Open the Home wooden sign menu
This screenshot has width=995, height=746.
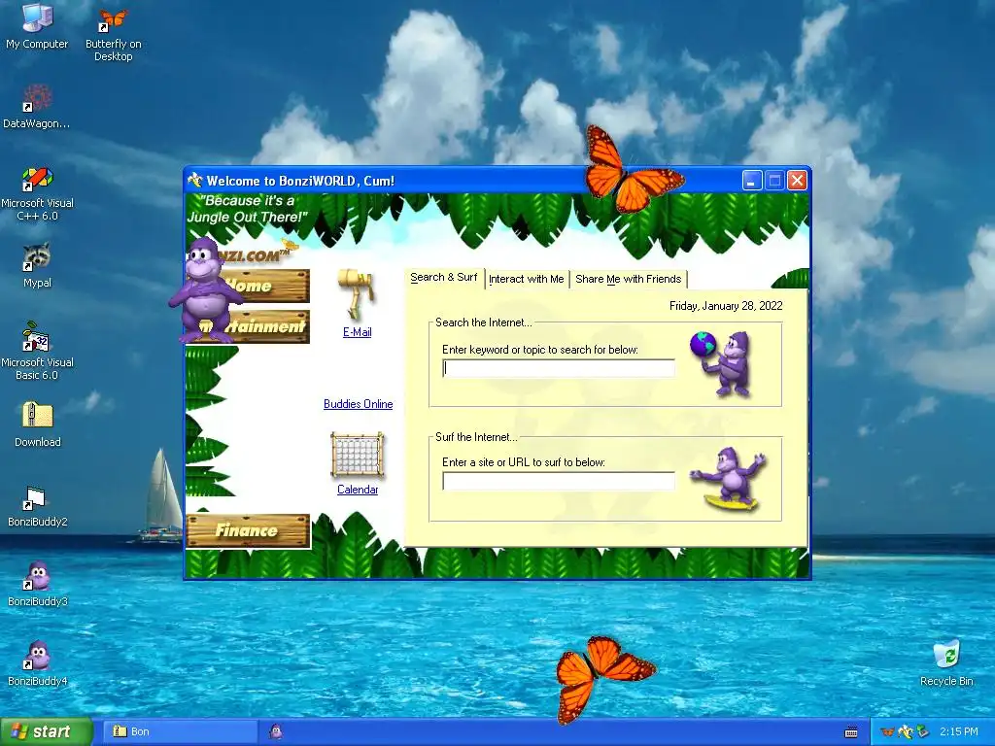(266, 286)
